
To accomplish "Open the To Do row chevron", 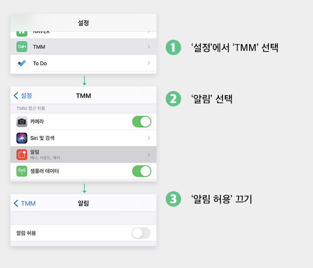I will 149,63.
